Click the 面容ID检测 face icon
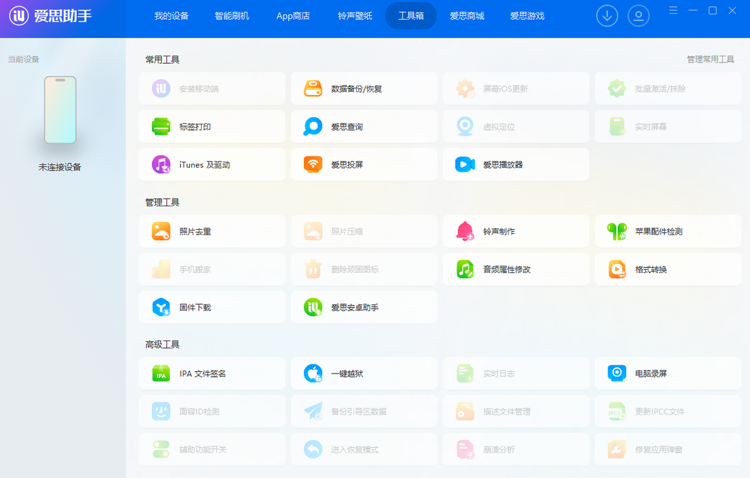Screen dimensions: 750x478 coord(161,411)
